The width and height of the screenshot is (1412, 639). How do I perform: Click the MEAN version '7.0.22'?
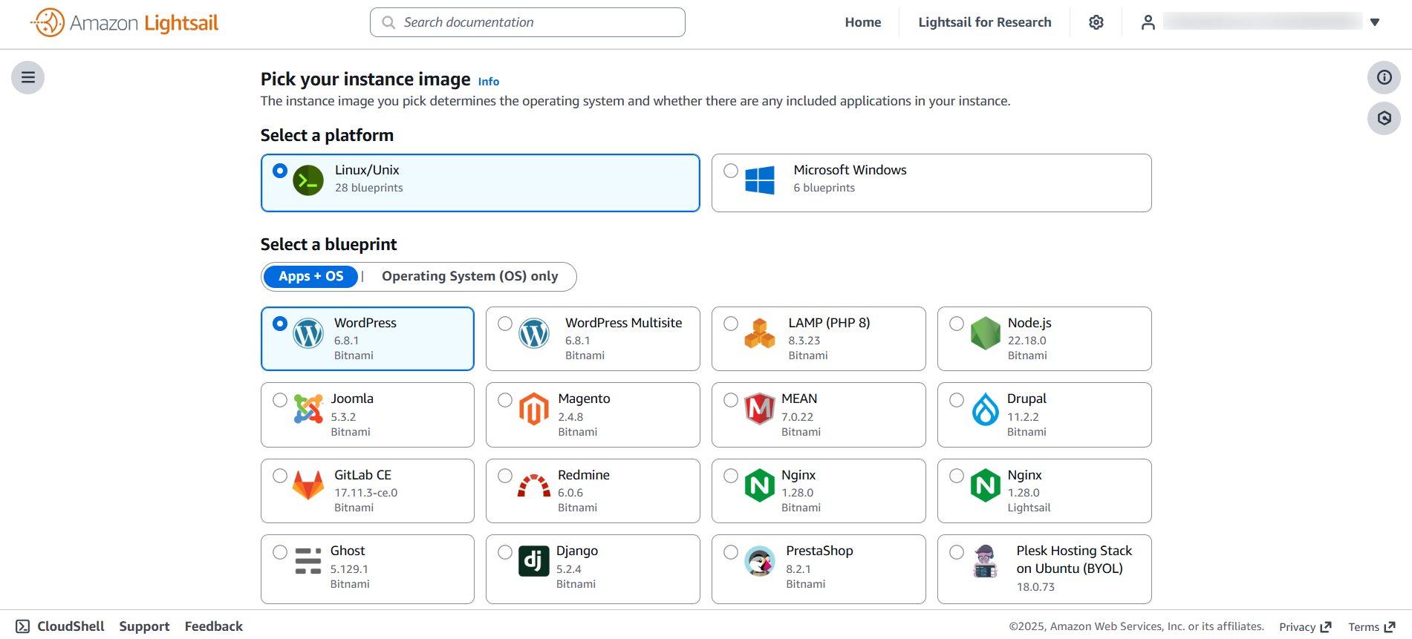point(797,417)
